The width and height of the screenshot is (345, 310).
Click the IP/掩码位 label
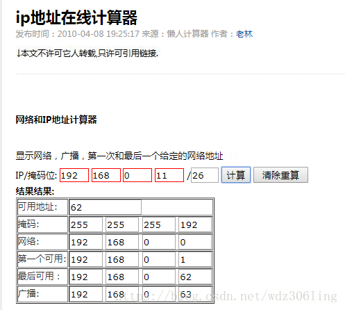[36, 175]
